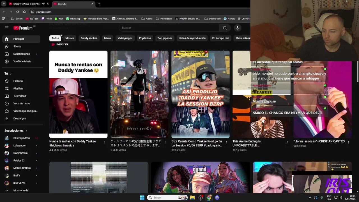Open Playlists from the sidebar
The width and height of the screenshot is (359, 202).
coord(21,88)
